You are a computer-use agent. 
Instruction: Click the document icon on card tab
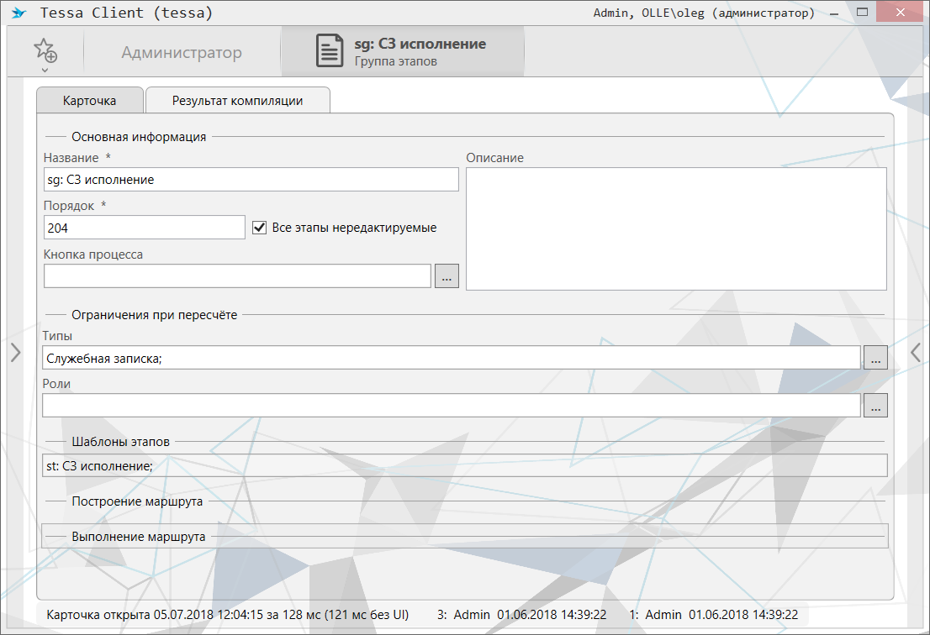330,51
